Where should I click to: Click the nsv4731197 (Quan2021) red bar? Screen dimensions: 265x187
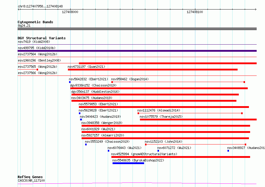pyautogui.click(x=153, y=70)
